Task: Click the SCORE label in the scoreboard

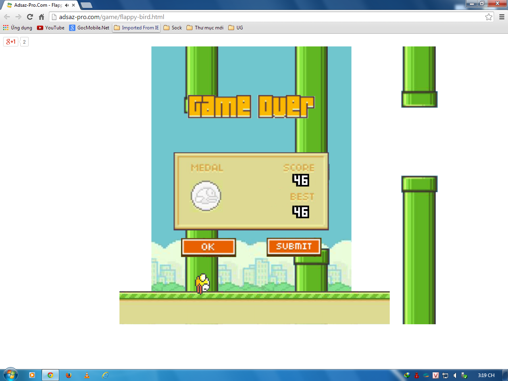Action: [x=299, y=168]
